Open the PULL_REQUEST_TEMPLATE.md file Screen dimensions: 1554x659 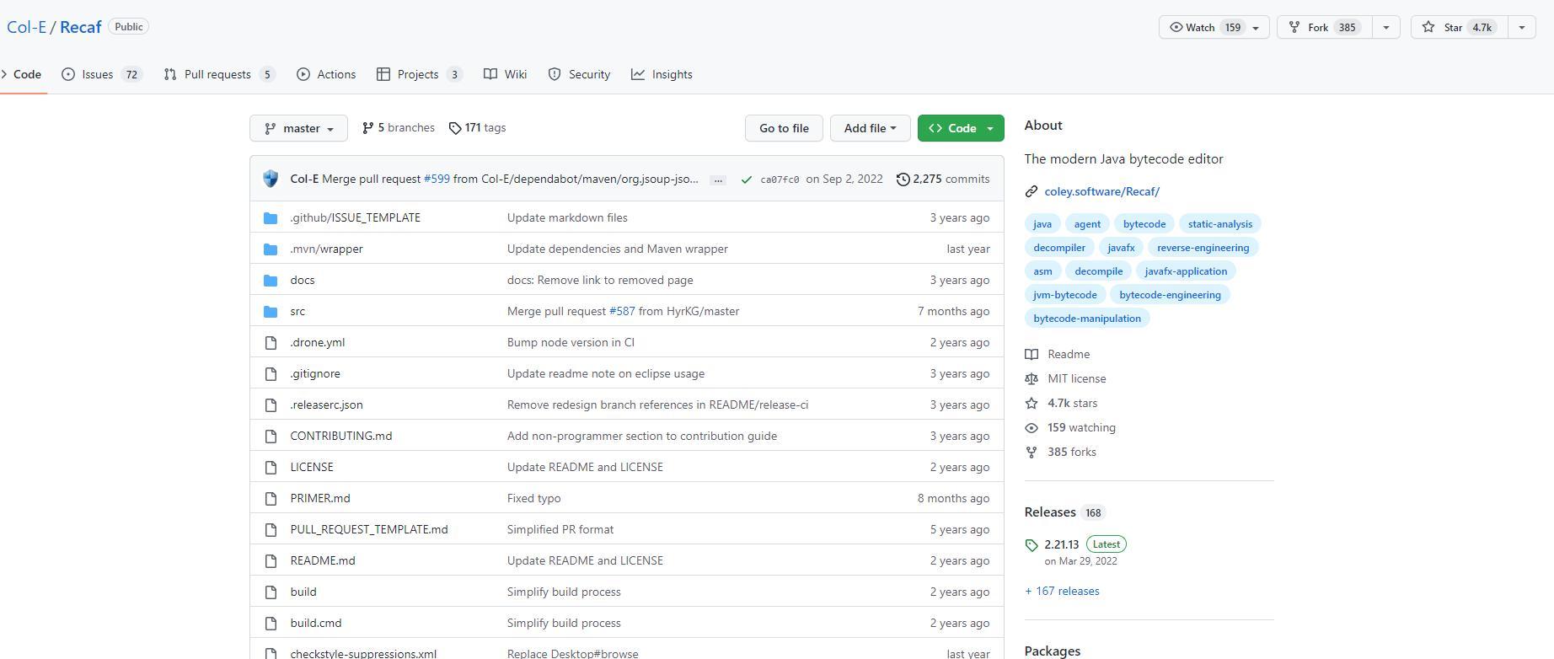(368, 529)
